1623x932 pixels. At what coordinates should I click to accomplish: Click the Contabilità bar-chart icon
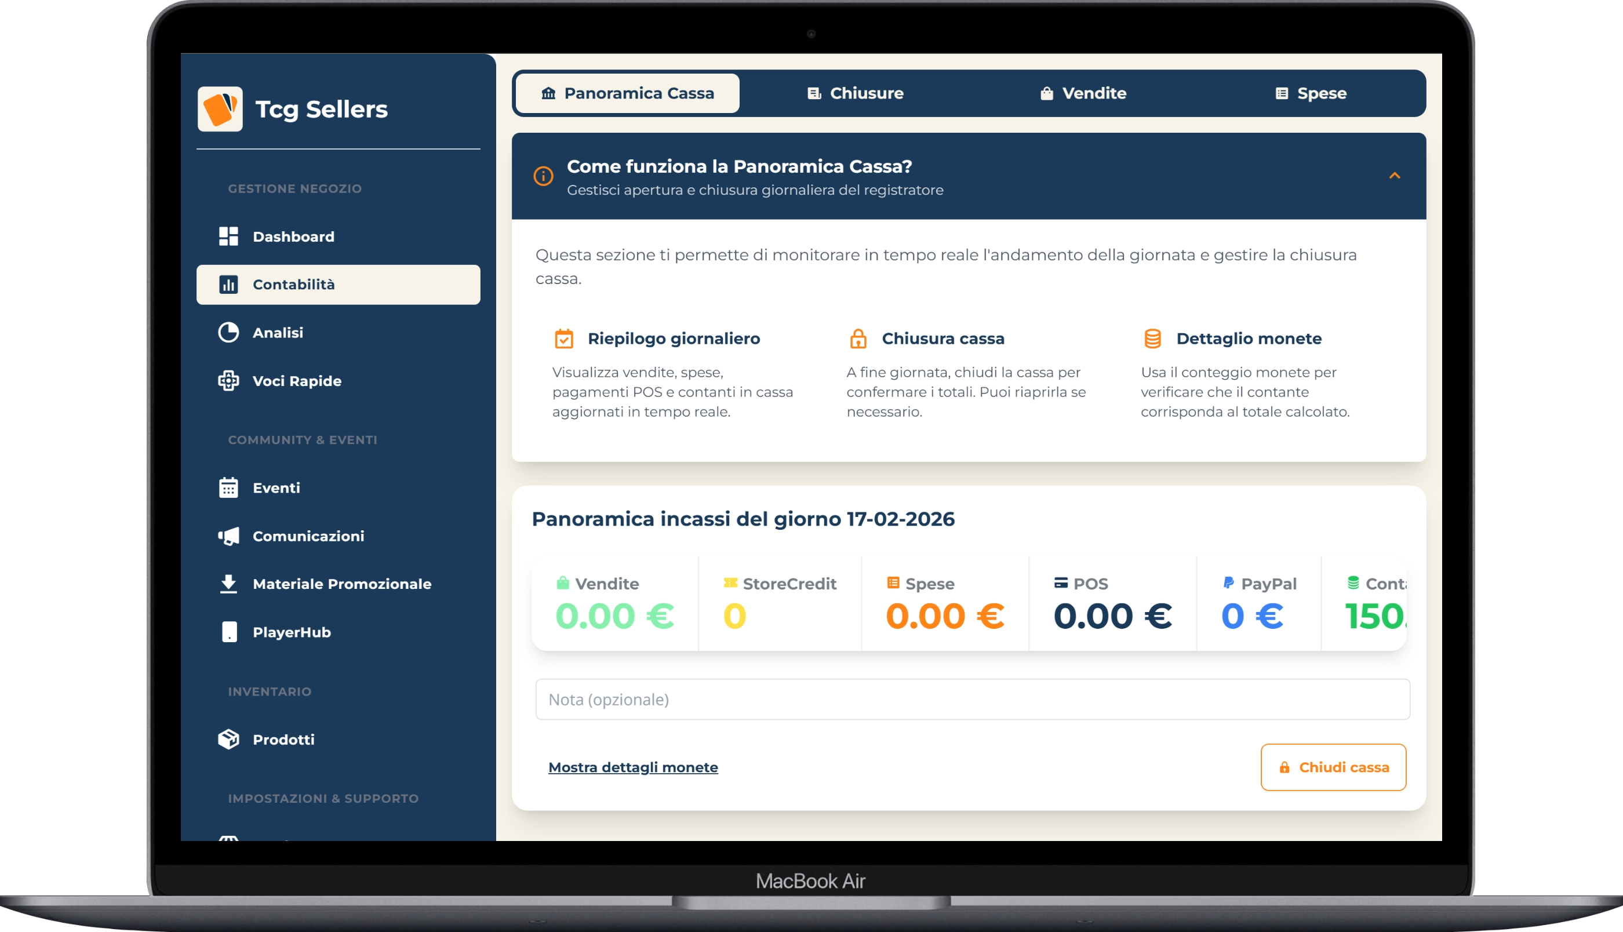pos(229,284)
